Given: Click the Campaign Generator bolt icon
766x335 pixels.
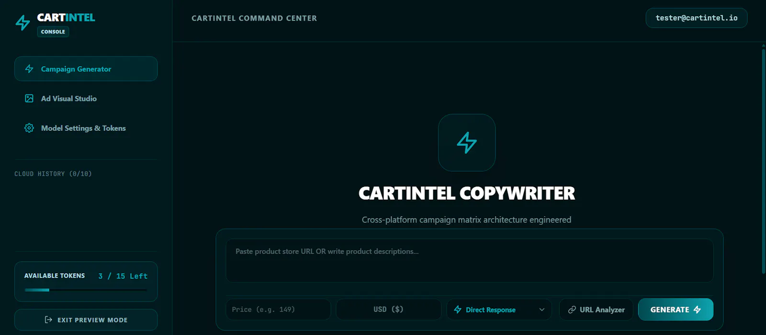Looking at the screenshot, I should coord(29,69).
